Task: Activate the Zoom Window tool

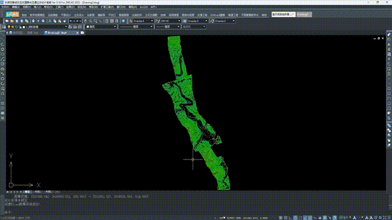Action: click(96, 21)
